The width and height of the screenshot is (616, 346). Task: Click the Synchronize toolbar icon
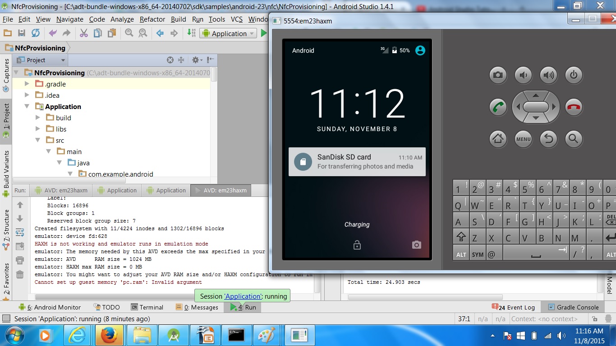coord(36,33)
